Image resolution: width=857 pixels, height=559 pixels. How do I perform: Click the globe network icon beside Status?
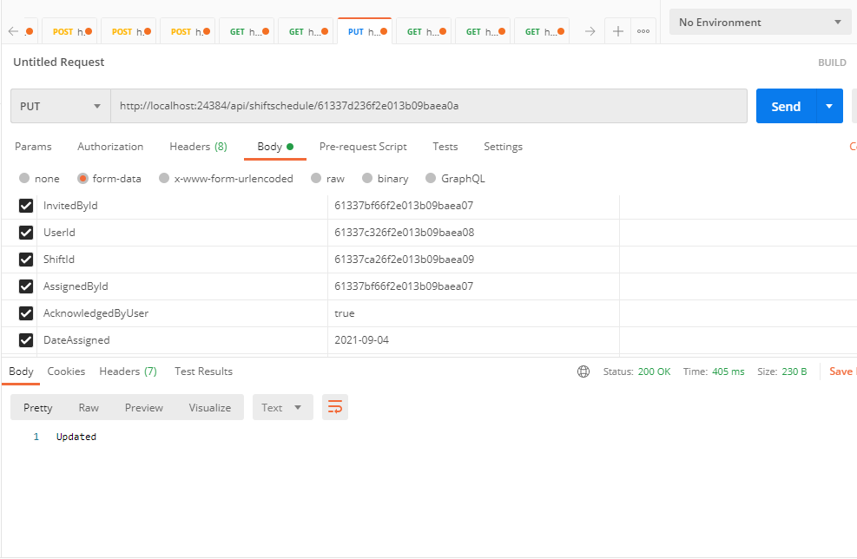click(x=583, y=372)
